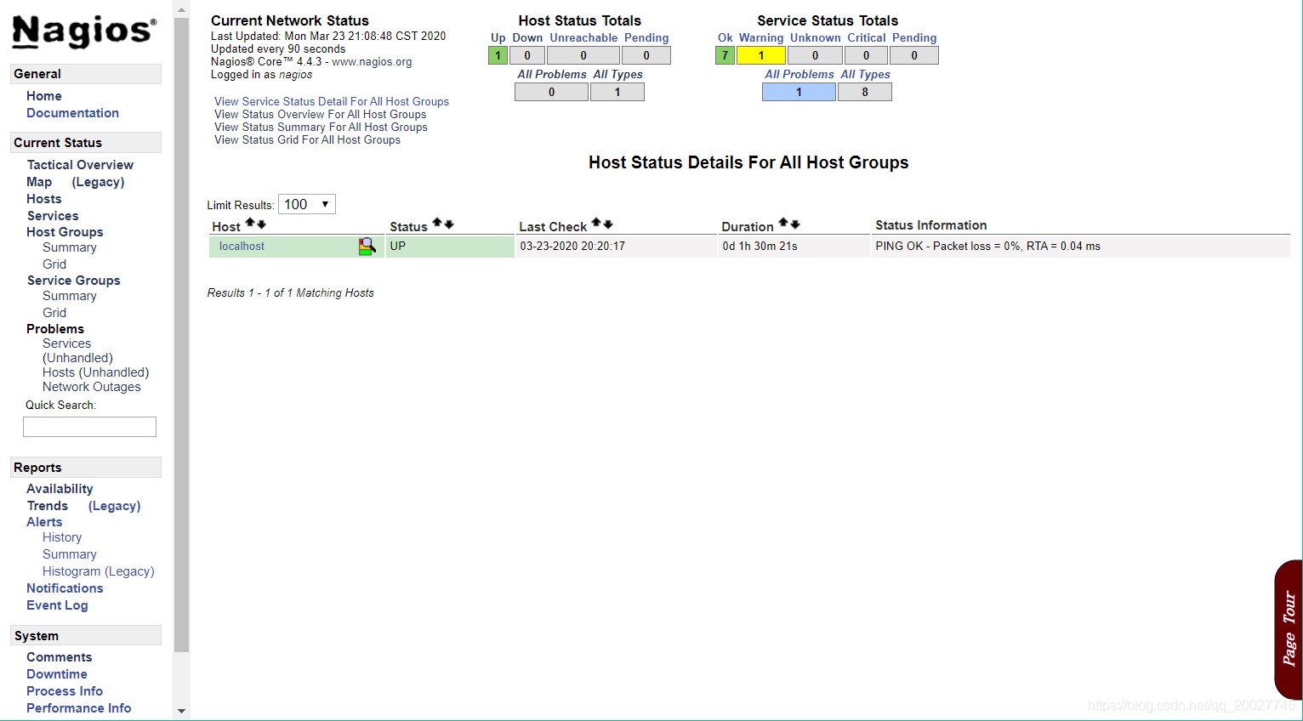
Task: Click host Unreachable header
Action: click(583, 38)
